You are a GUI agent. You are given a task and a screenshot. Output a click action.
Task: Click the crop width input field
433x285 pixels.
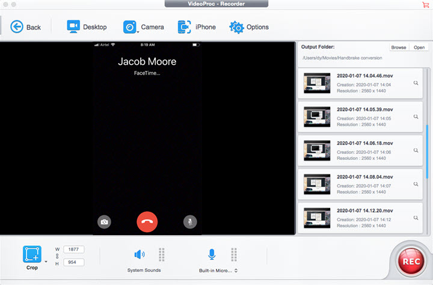73,250
